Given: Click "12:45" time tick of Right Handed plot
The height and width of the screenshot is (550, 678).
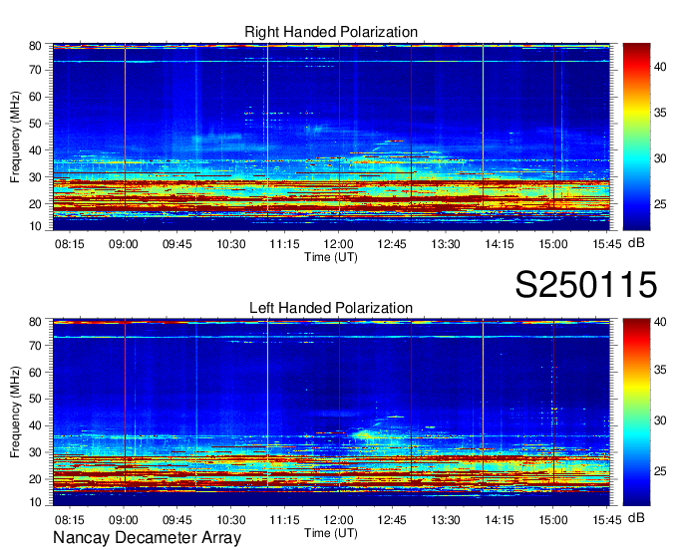Looking at the screenshot, I should click(392, 244).
